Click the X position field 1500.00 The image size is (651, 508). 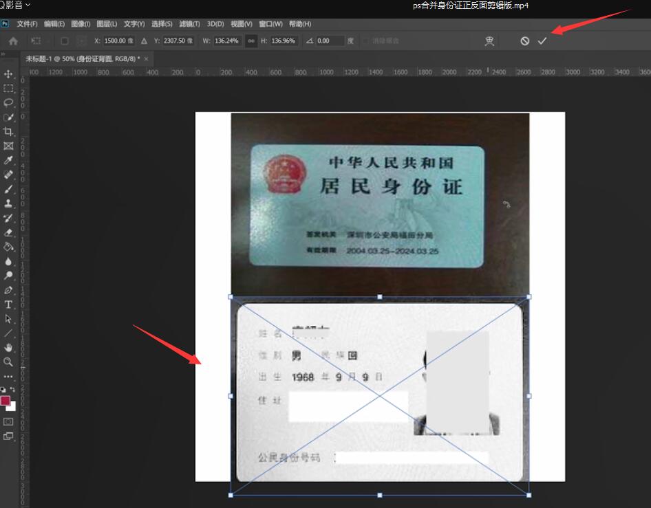118,41
